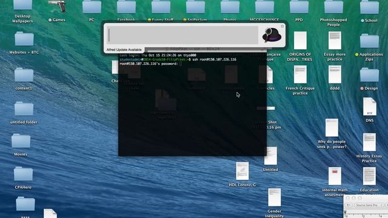388x218 pixels.
Task: Select the Websites + BTC folder
Action: tap(24, 39)
